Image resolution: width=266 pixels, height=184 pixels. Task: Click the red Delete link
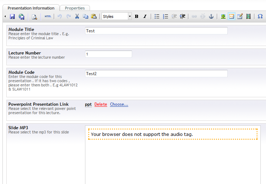(101, 104)
